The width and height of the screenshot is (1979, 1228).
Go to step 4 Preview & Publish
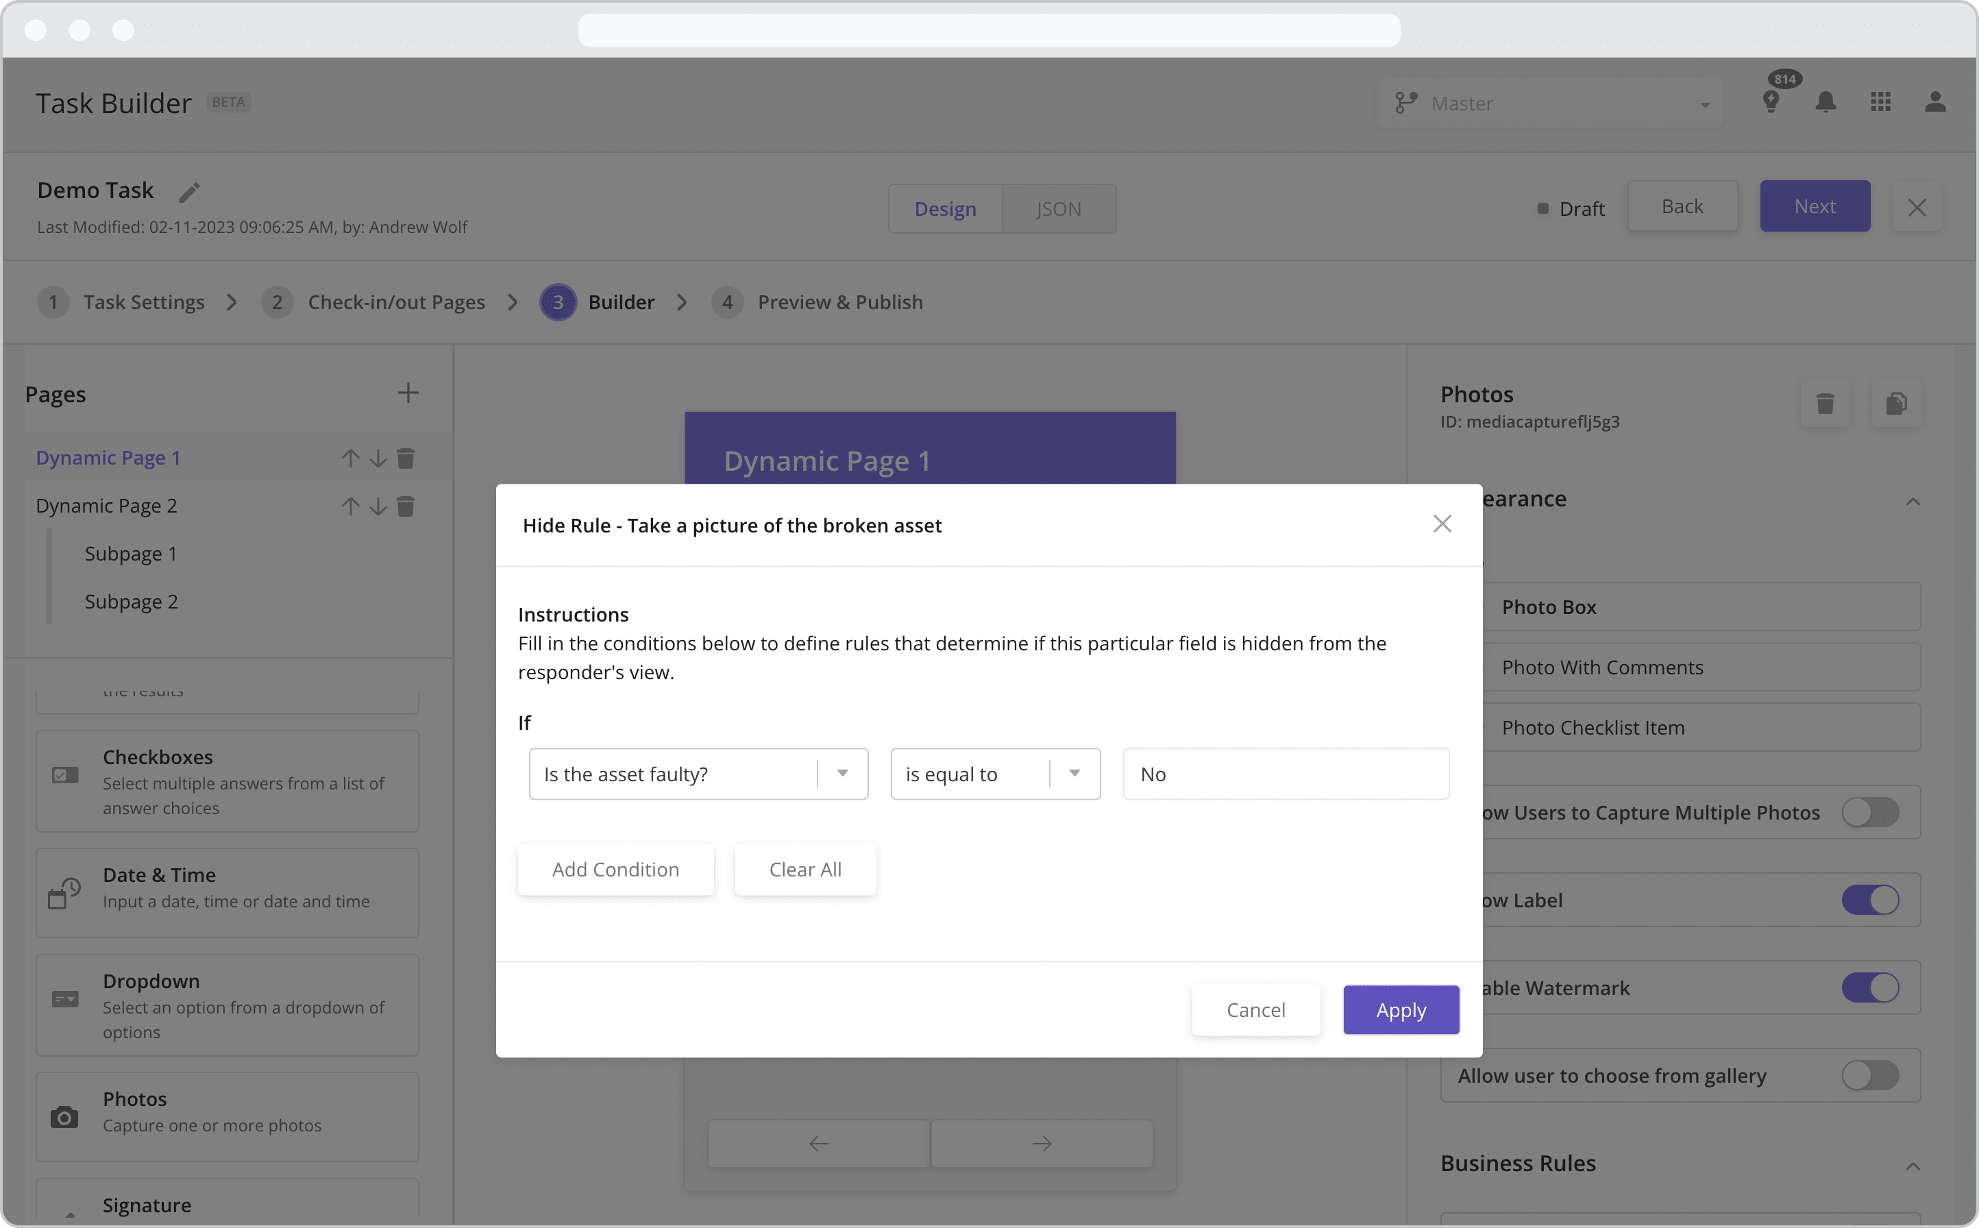coord(817,302)
